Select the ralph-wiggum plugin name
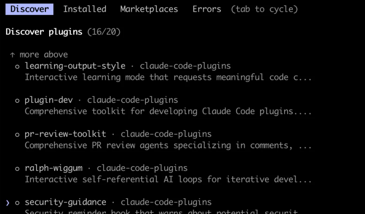 tap(53, 168)
